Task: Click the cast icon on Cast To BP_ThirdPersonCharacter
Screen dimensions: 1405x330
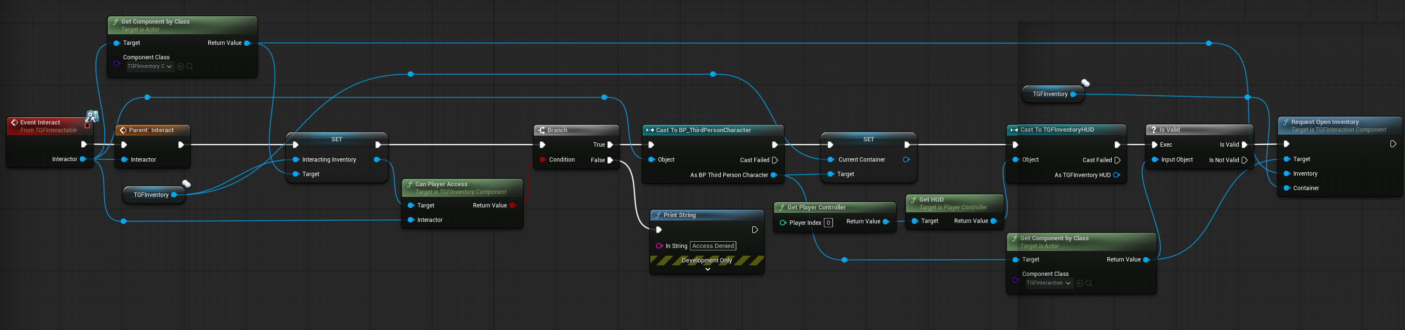Action: 649,130
